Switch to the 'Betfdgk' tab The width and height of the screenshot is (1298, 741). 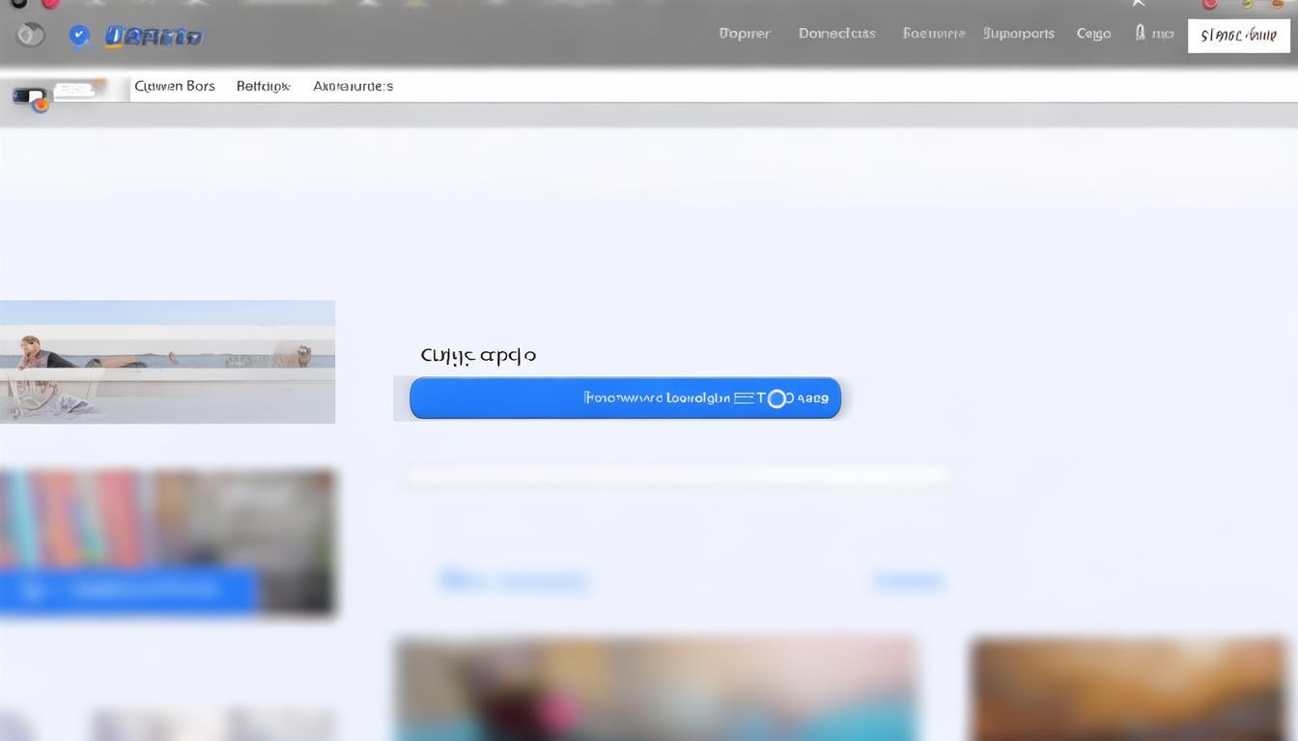[x=264, y=86]
